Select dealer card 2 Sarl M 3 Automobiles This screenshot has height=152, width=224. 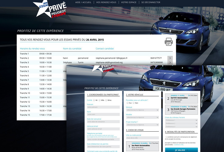tap(181, 98)
